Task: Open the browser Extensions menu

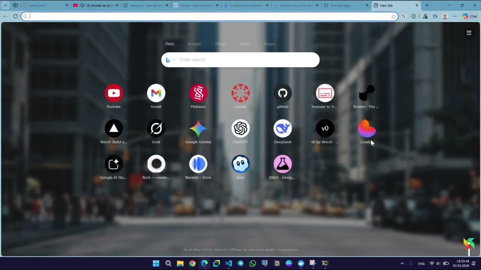Action: (414, 16)
